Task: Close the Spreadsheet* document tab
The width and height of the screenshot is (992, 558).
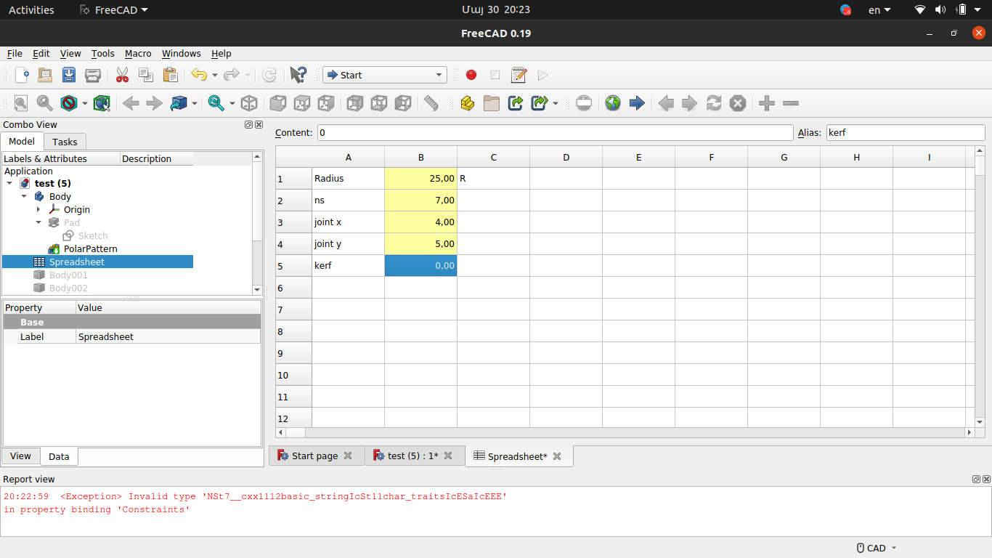Action: 557,456
